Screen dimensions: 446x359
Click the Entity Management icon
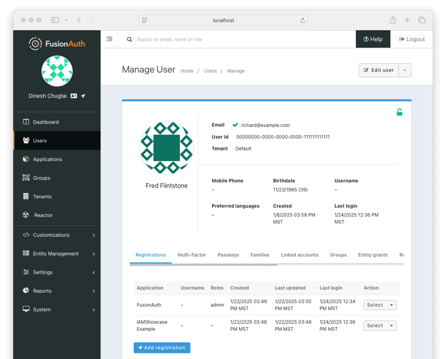[26, 253]
